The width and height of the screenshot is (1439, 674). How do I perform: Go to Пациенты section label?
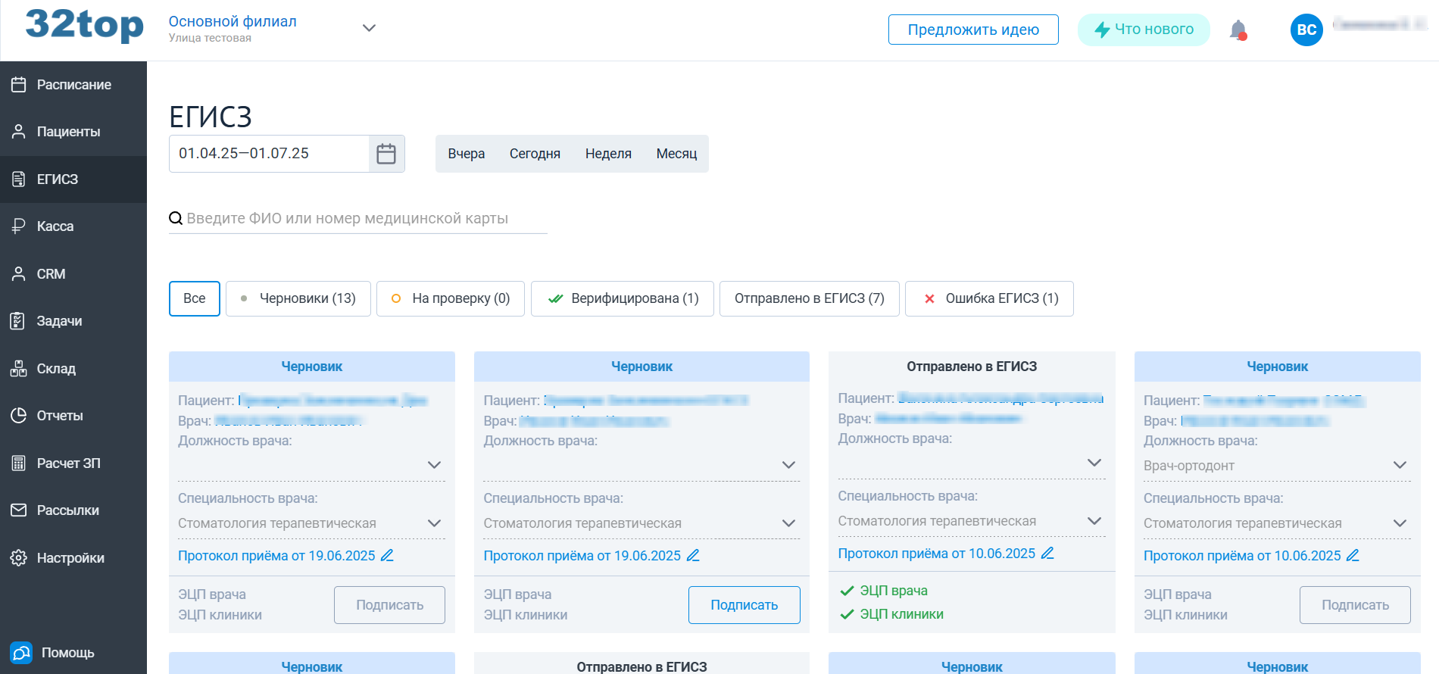(68, 132)
